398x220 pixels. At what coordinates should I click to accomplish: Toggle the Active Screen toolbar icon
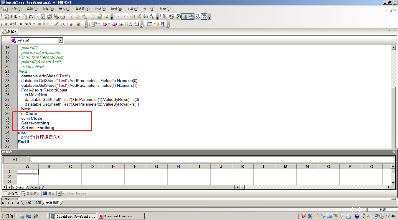coord(191,16)
